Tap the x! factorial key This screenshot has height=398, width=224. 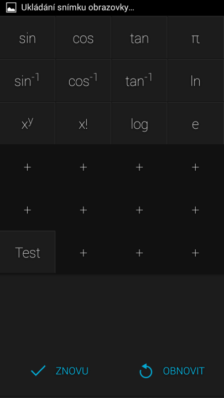(x=84, y=123)
